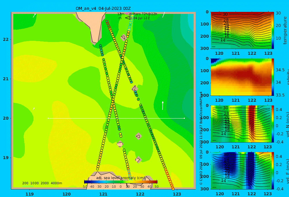
Task: Click the red circle at the northwest track's start
Action: point(107,21)
